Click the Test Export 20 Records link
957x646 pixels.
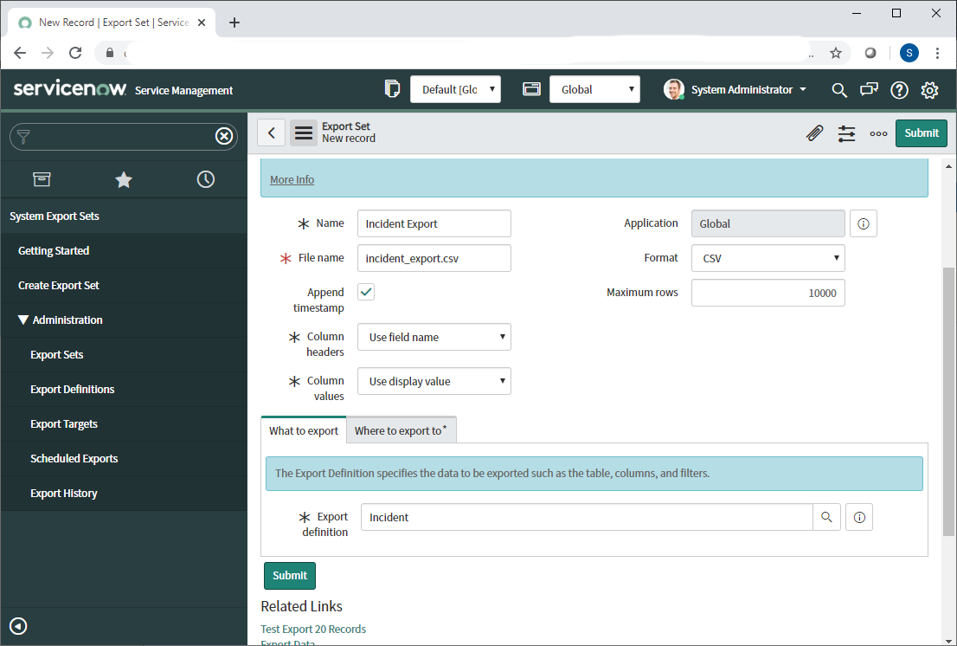313,629
